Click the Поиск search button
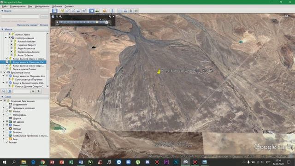This screenshot has width=295, height=166. coord(44,17)
